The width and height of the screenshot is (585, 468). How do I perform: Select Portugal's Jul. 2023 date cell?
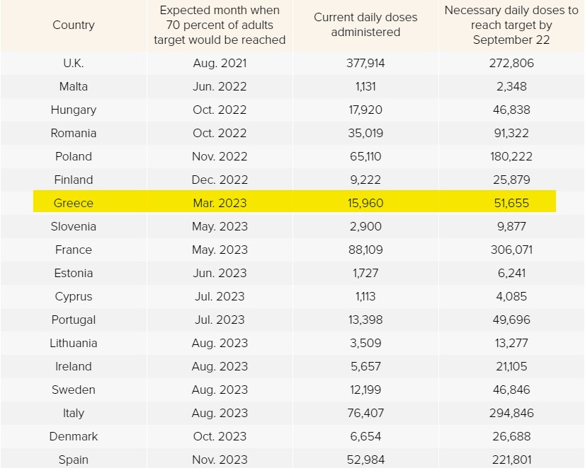[220, 320]
